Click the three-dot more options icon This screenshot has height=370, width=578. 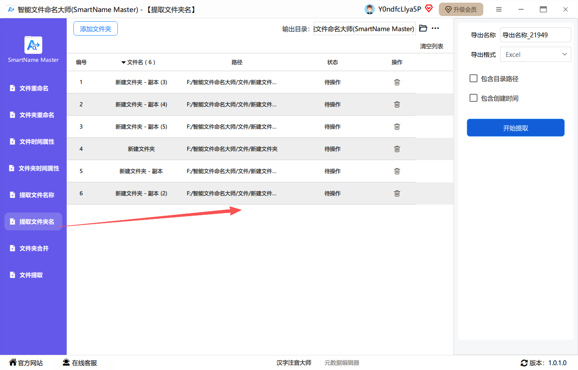(x=435, y=28)
